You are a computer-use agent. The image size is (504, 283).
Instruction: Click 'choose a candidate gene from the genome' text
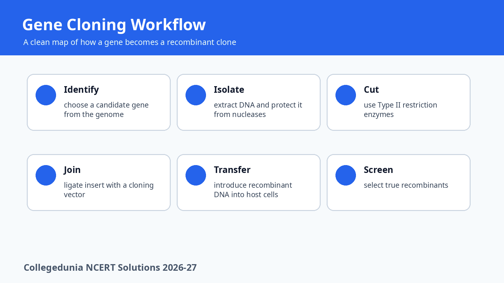pyautogui.click(x=106, y=110)
